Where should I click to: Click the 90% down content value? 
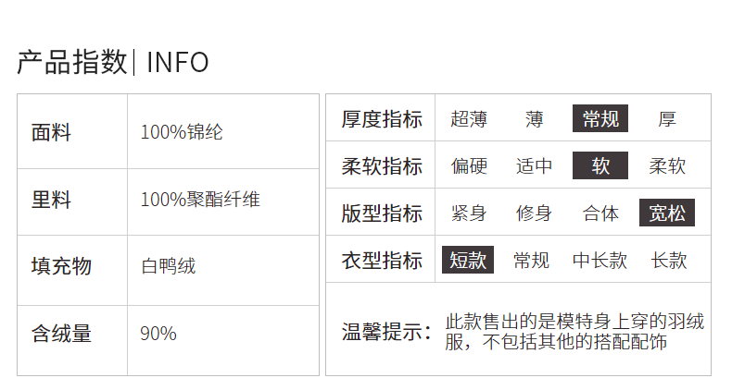(x=158, y=334)
